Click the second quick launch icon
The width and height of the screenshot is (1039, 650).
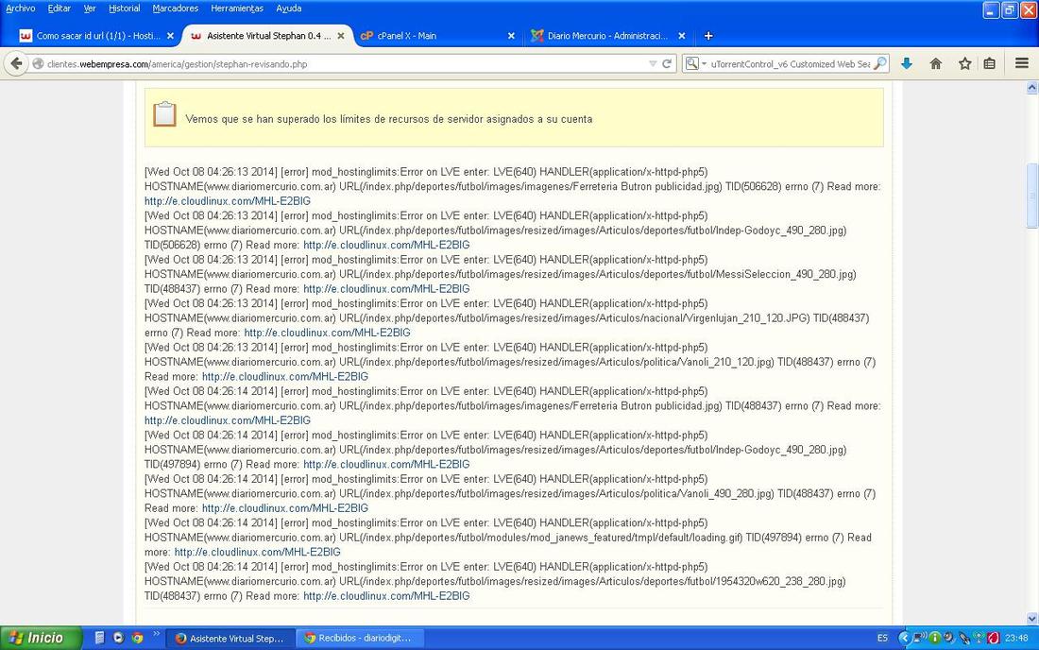point(119,638)
